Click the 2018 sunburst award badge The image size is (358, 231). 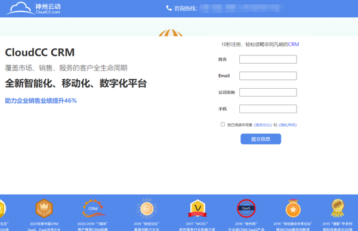click(x=147, y=208)
